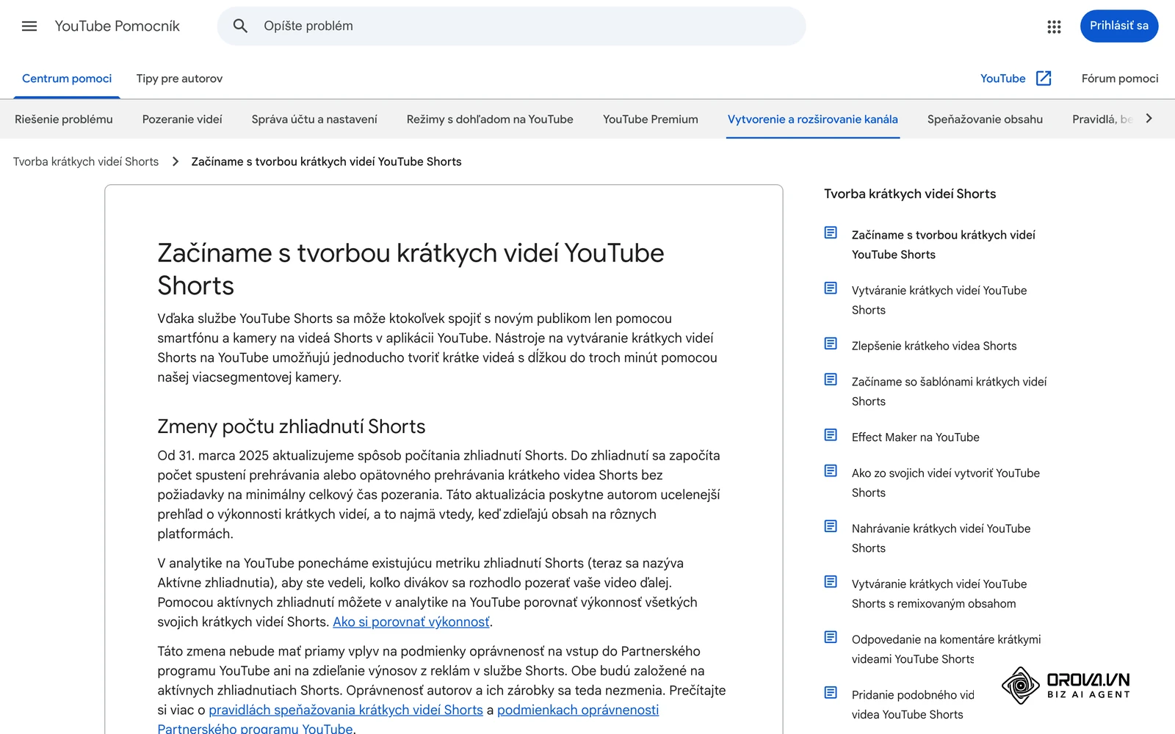This screenshot has width=1175, height=734.
Task: Click the search magnifier icon
Action: 240,26
